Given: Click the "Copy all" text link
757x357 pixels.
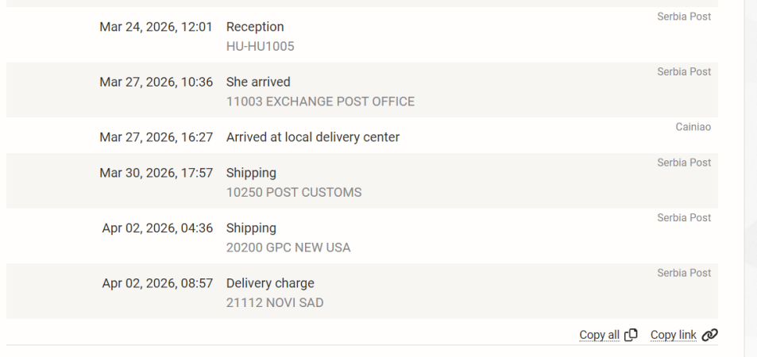Looking at the screenshot, I should 599,335.
